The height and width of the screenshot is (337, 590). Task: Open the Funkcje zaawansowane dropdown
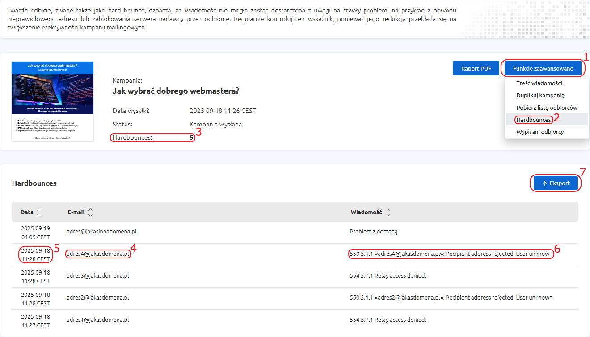click(x=543, y=69)
